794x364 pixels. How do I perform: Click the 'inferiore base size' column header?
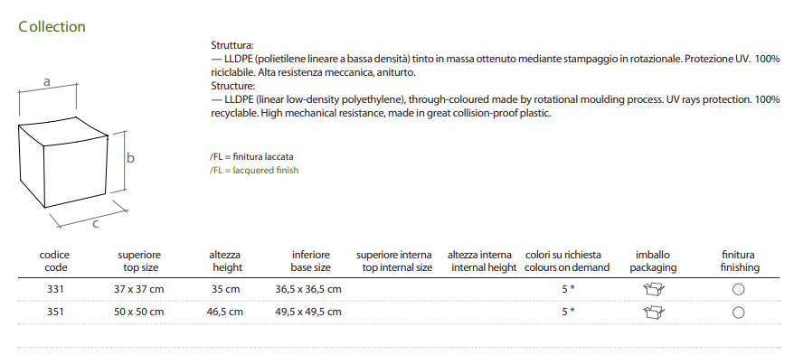pos(310,261)
